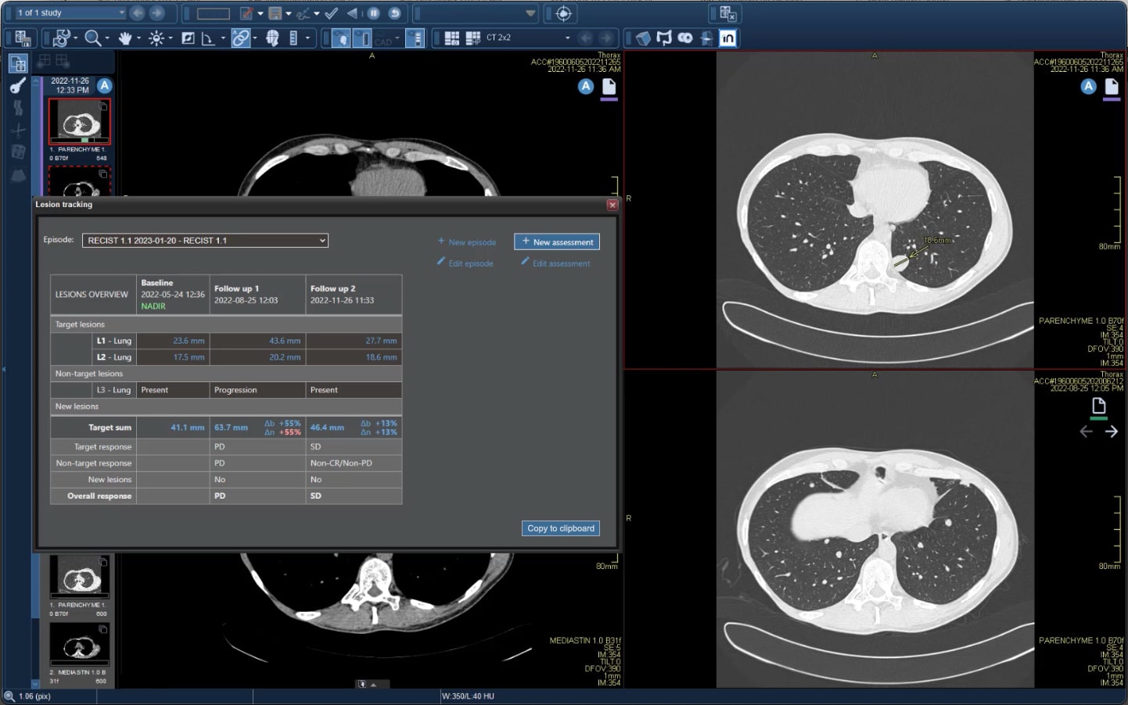Select the Pan hand tool
Screen dimensions: 1128x705
coord(127,38)
